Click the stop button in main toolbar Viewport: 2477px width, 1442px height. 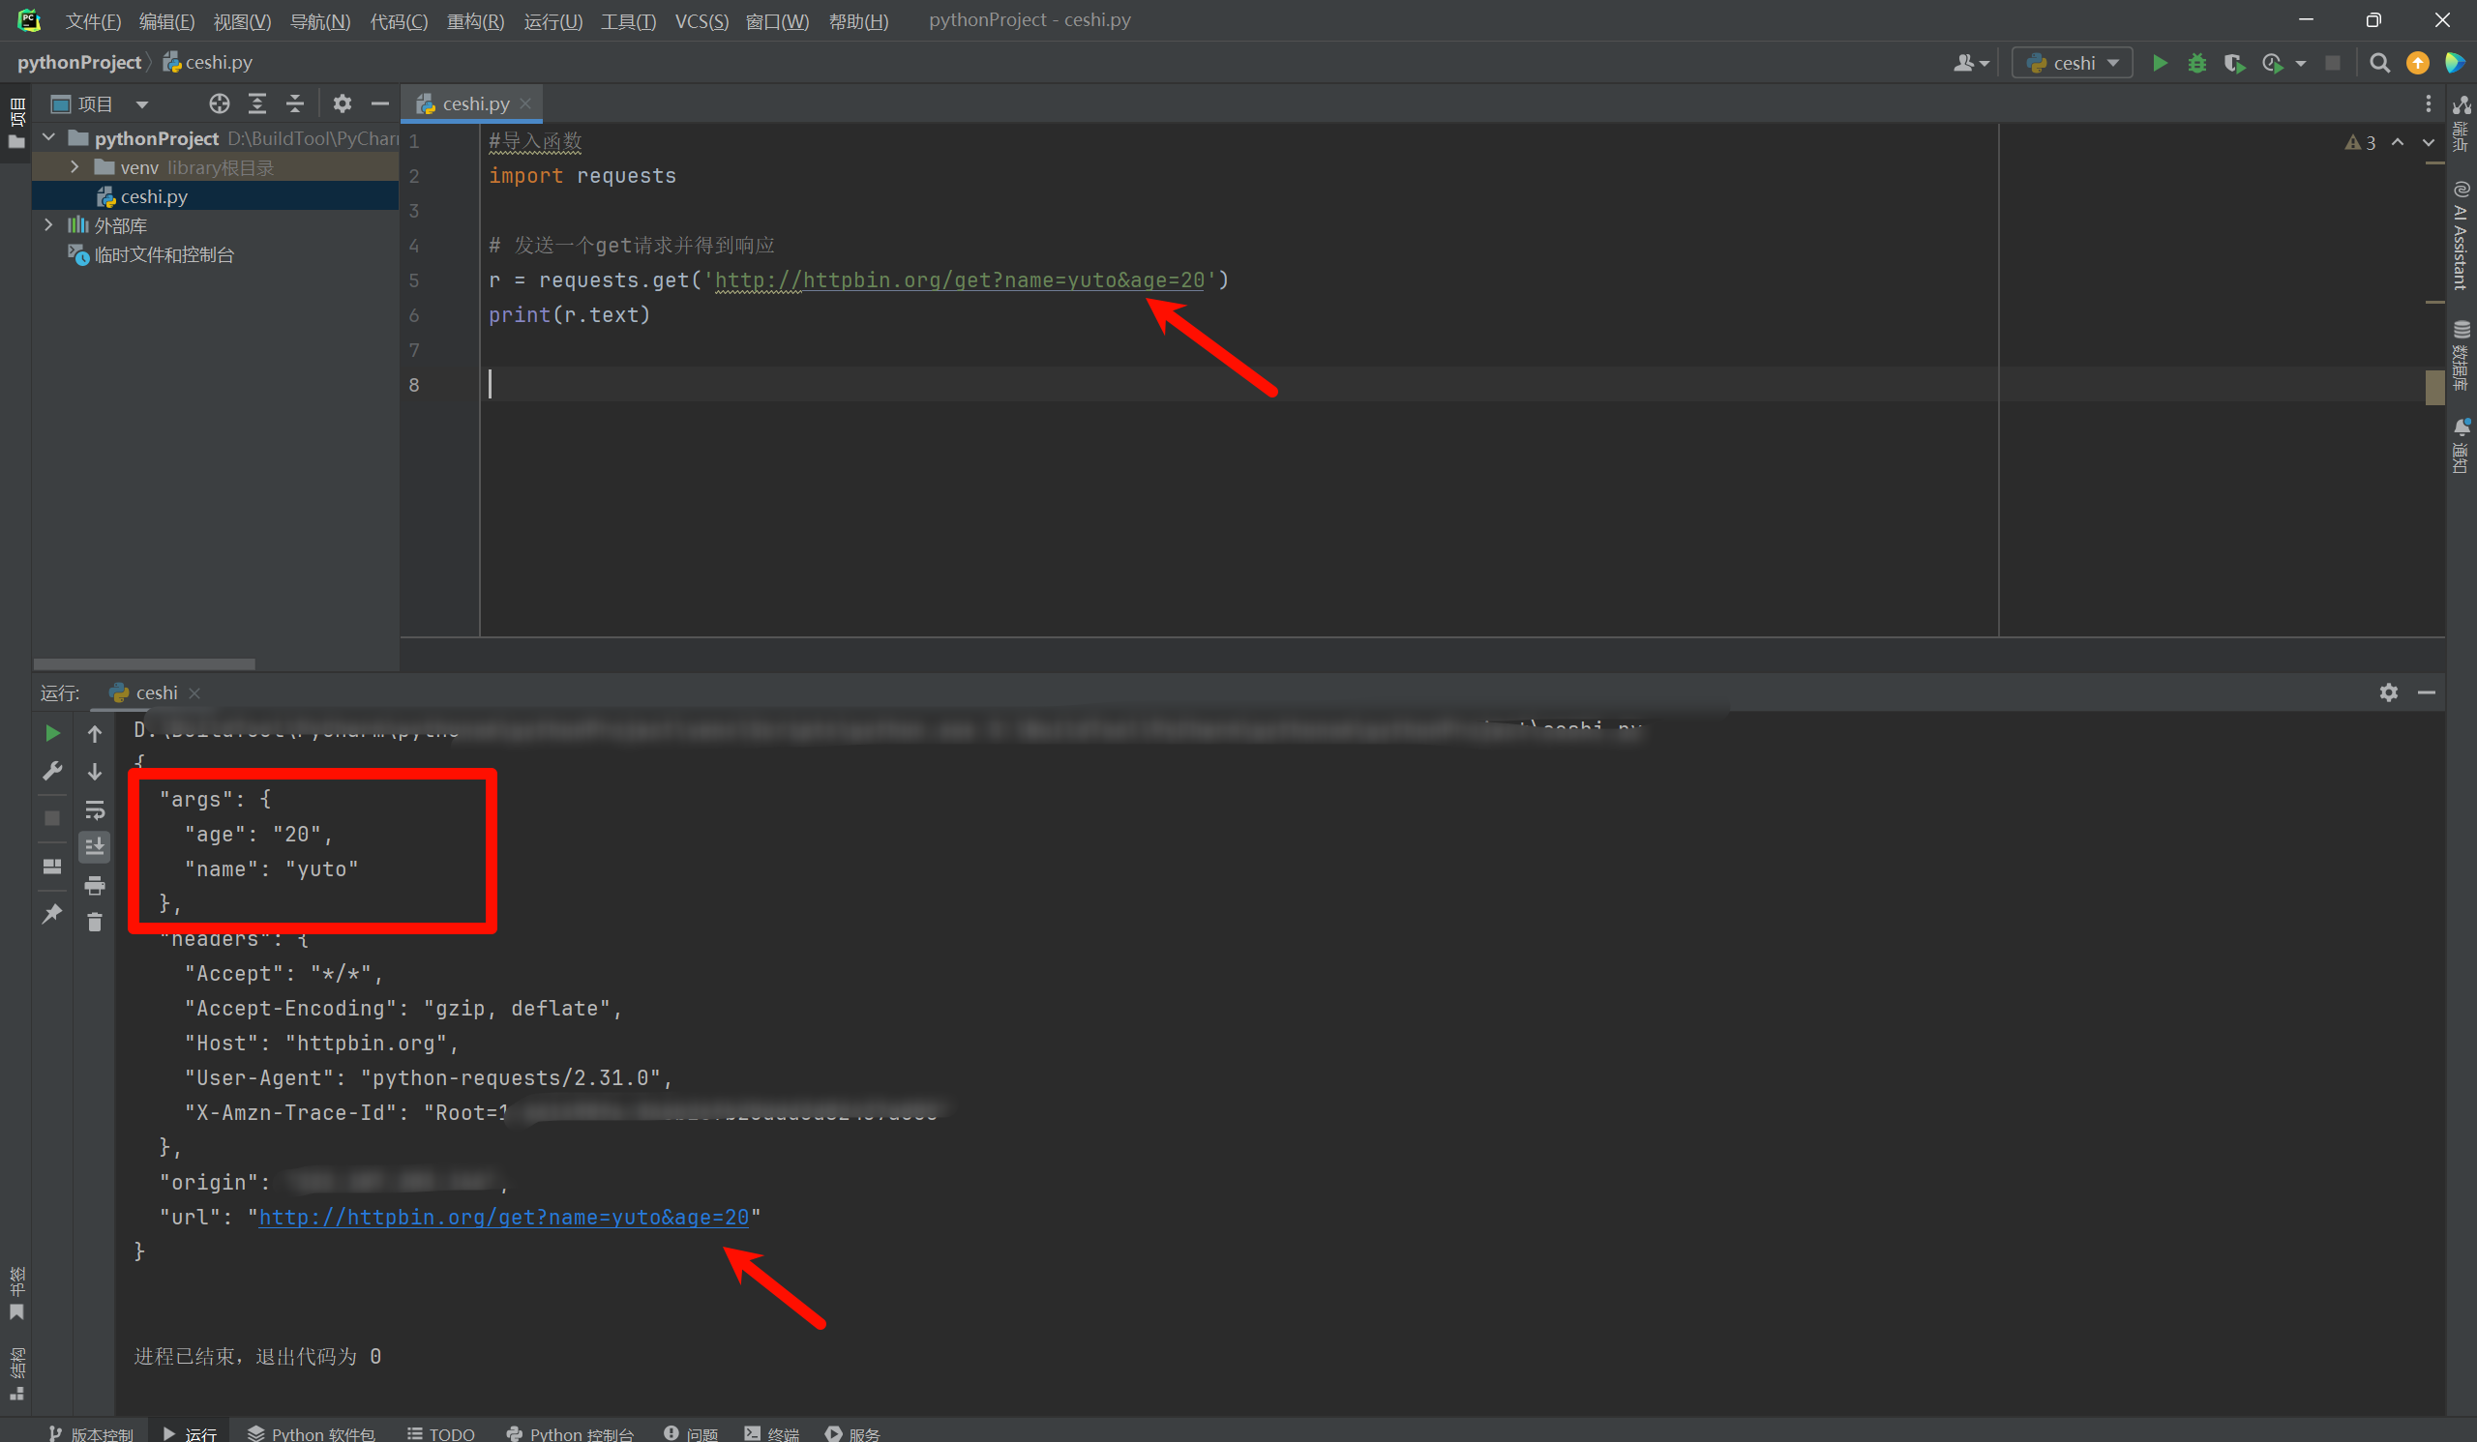2333,63
